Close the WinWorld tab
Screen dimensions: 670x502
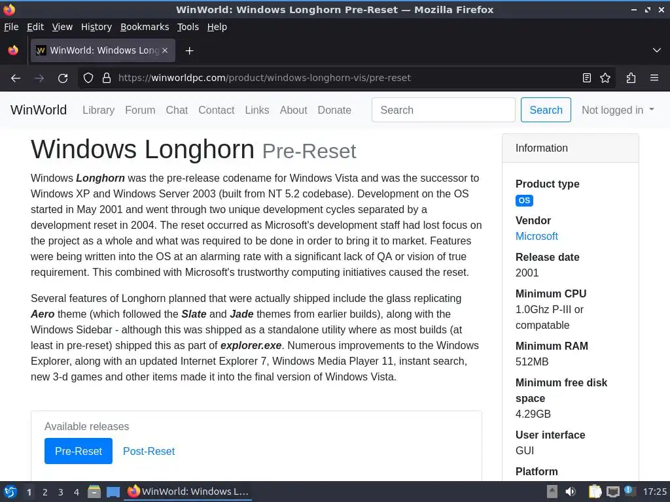click(x=165, y=50)
